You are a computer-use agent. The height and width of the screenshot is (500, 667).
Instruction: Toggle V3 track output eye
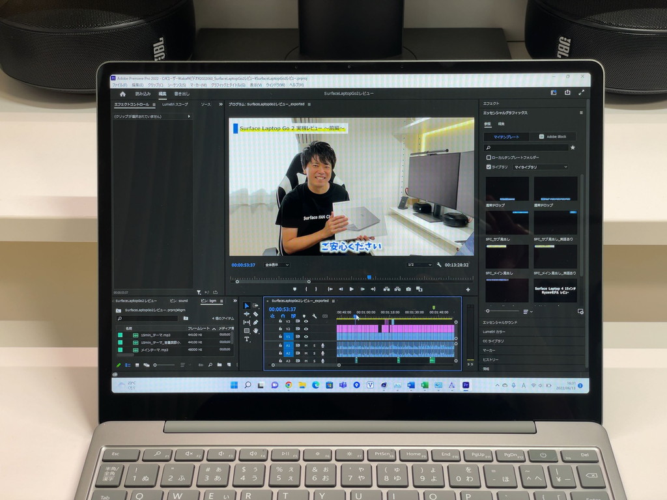pyautogui.click(x=306, y=321)
